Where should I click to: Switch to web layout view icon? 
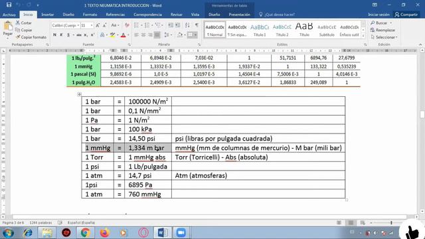click(x=363, y=223)
